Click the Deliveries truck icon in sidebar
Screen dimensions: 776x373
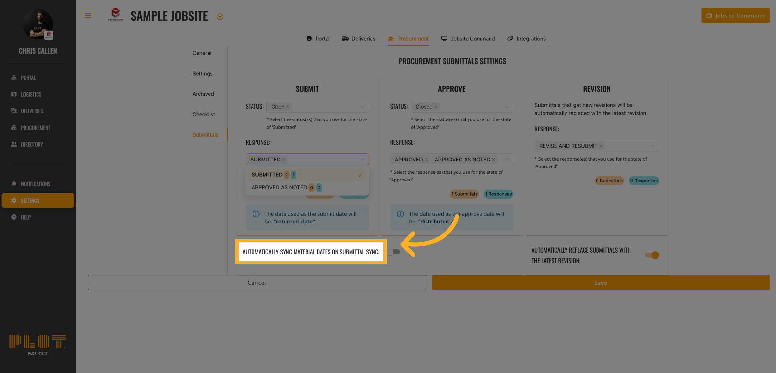[x=14, y=111]
